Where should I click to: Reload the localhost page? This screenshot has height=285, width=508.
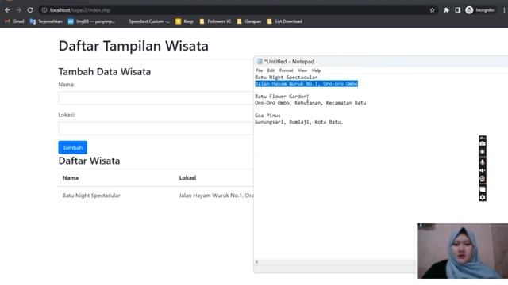[30, 10]
